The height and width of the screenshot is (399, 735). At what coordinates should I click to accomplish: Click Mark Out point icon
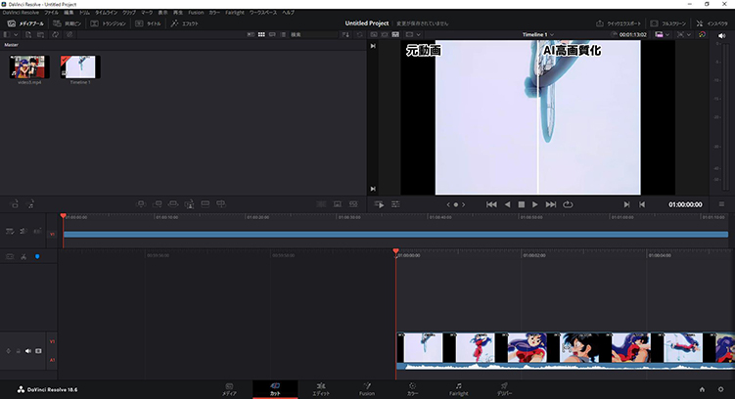(642, 204)
